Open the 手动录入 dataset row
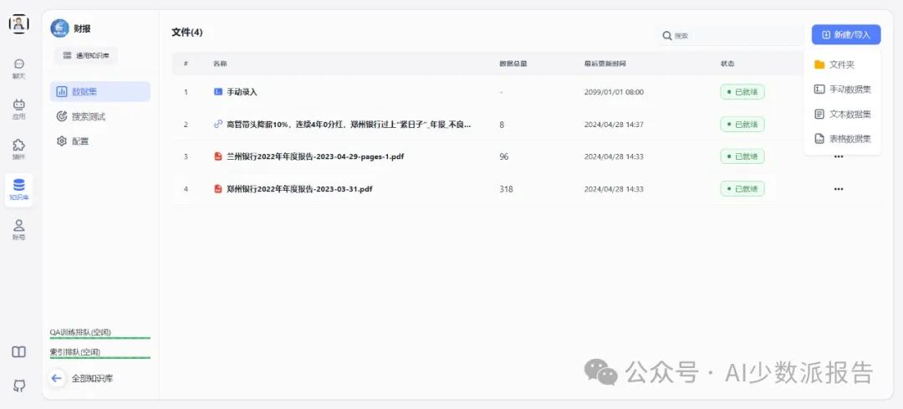The height and width of the screenshot is (409, 903). pos(525,92)
